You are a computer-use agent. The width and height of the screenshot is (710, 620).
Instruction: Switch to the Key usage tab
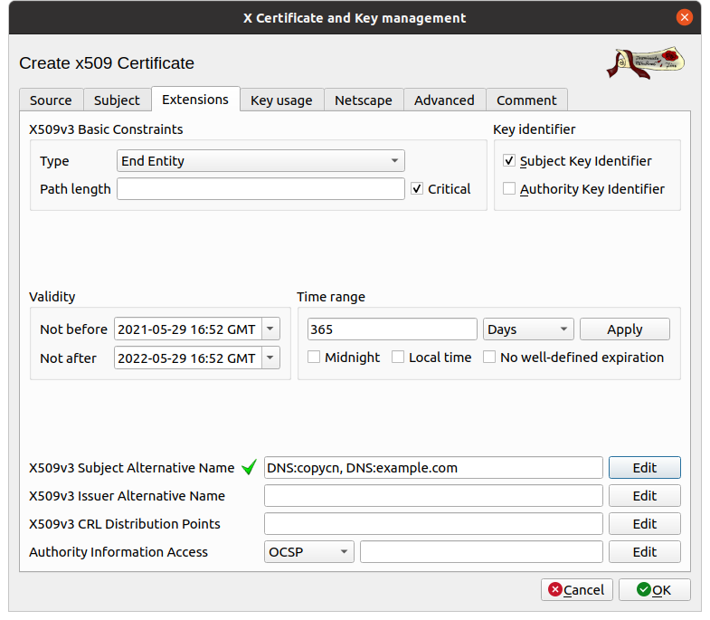pyautogui.click(x=281, y=100)
